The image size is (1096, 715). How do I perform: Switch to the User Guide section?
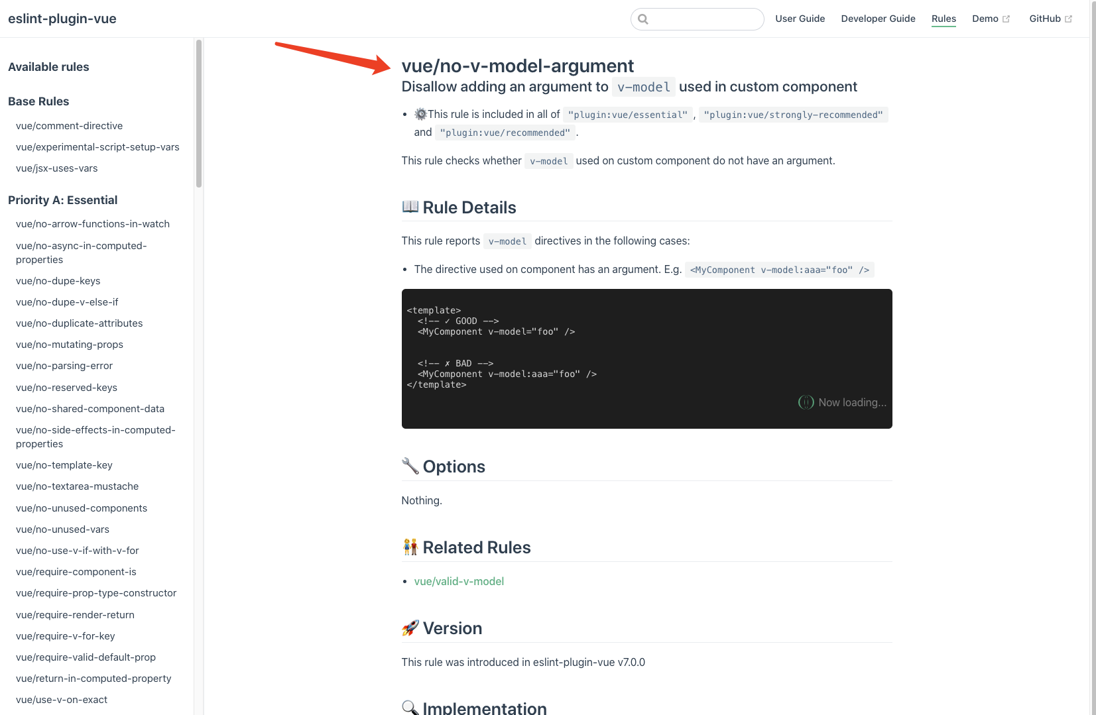[800, 19]
